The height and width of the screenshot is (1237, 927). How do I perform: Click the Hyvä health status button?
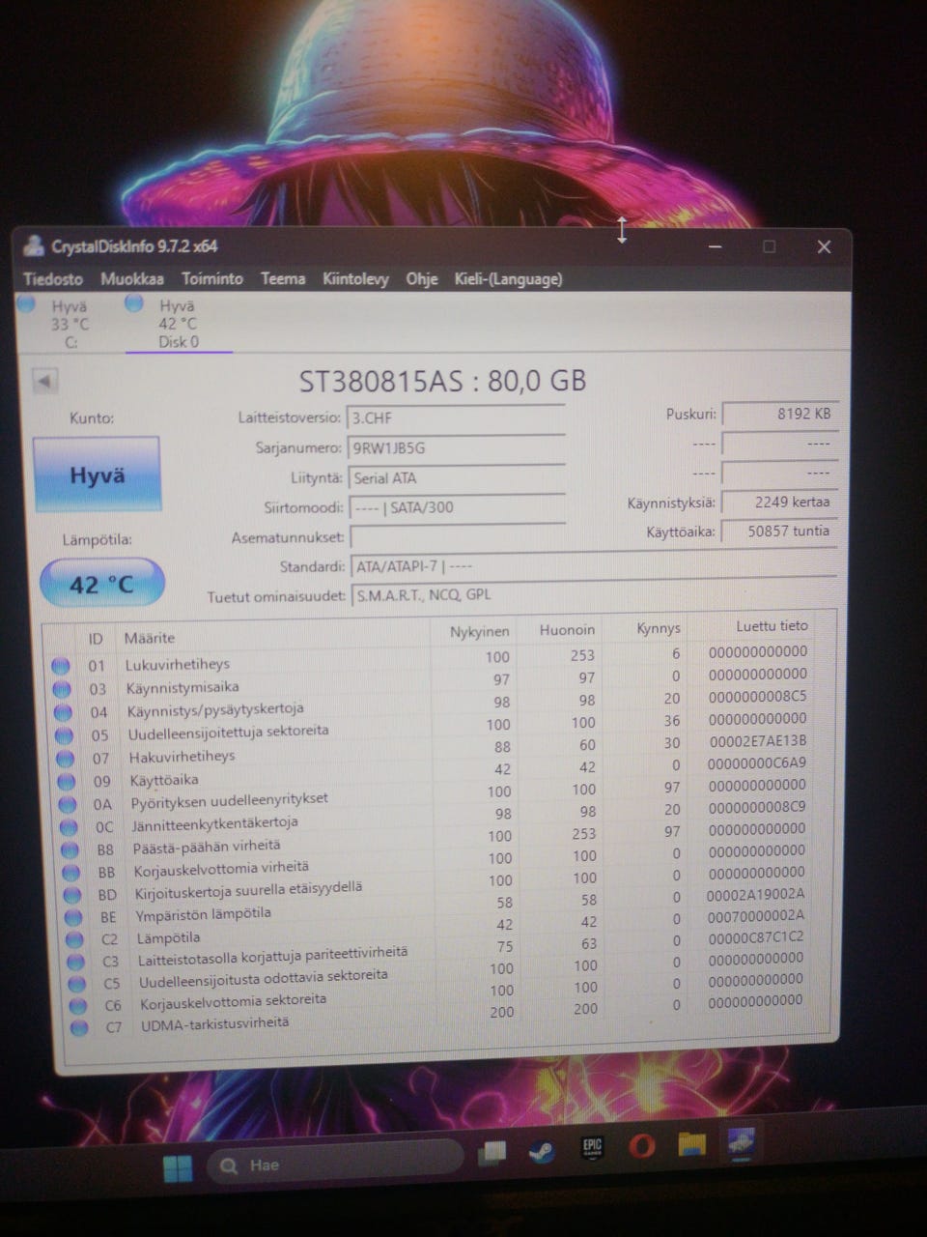tap(97, 475)
